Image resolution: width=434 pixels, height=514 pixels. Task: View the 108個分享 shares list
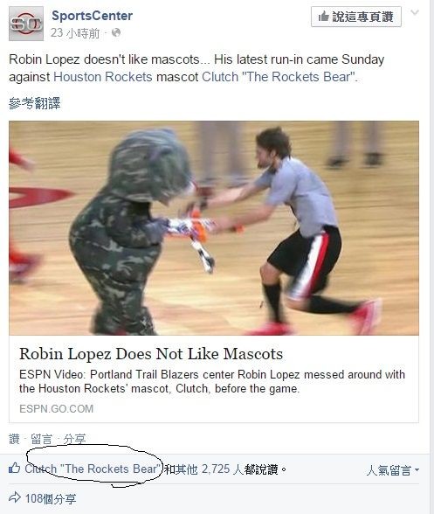pos(51,499)
